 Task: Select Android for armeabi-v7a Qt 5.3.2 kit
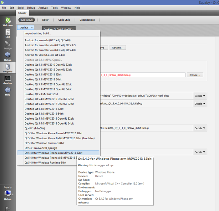pos(59,45)
